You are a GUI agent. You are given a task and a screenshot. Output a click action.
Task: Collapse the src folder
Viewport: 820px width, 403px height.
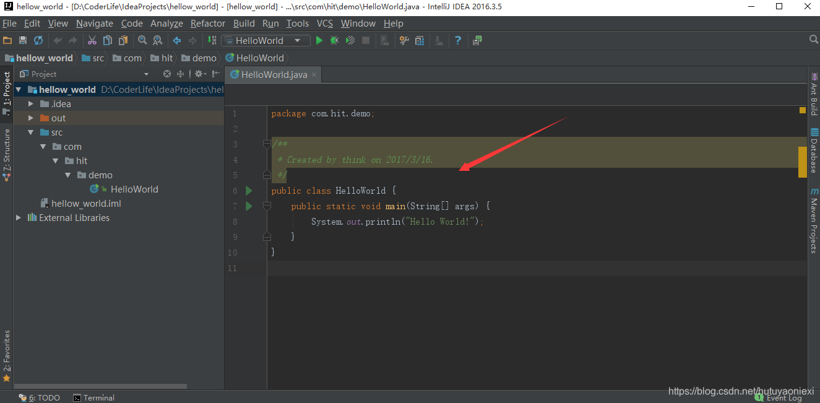31,132
